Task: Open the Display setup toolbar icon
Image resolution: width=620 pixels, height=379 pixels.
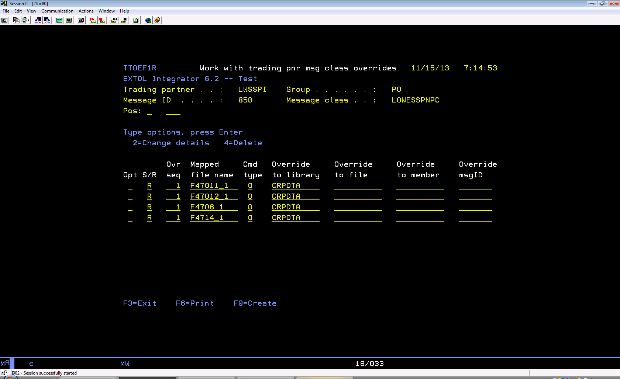Action: pos(59,20)
